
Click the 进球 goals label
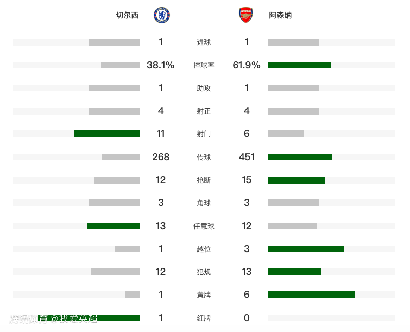[x=204, y=42]
